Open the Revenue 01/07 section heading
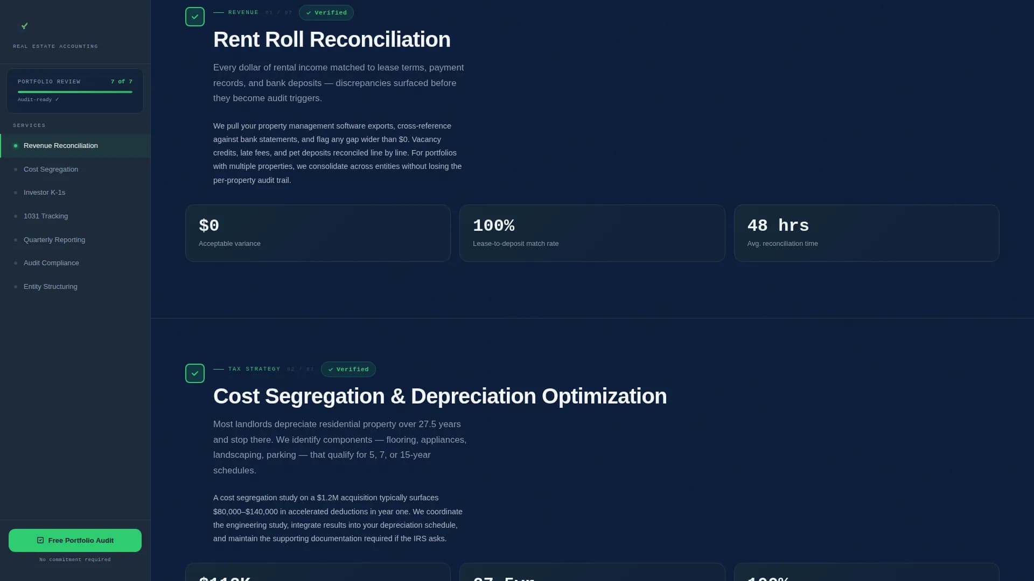 [253, 12]
